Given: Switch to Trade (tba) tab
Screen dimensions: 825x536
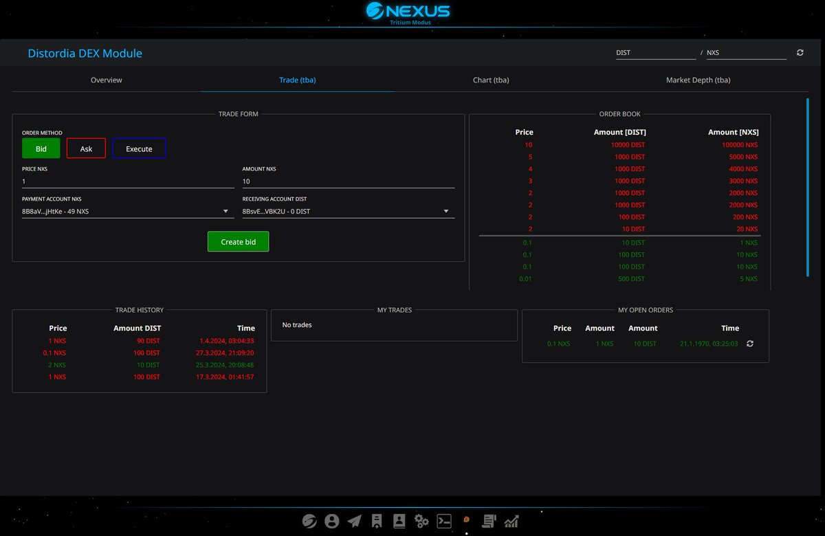Looking at the screenshot, I should [298, 80].
